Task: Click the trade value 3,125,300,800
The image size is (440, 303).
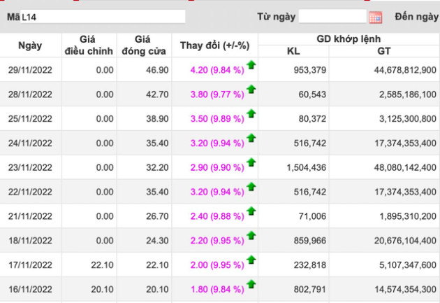Action: 407,119
